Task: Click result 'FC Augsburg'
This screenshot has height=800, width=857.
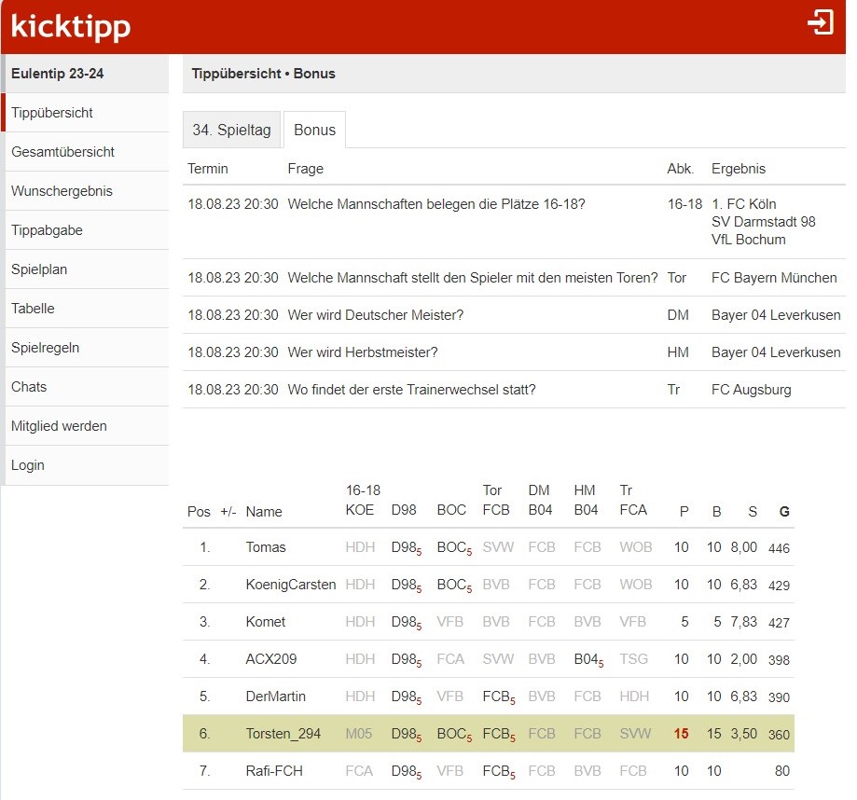Action: click(x=752, y=390)
